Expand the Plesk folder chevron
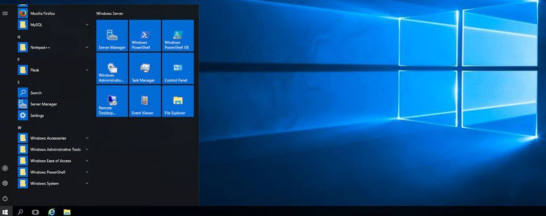The image size is (546, 216). [87, 70]
